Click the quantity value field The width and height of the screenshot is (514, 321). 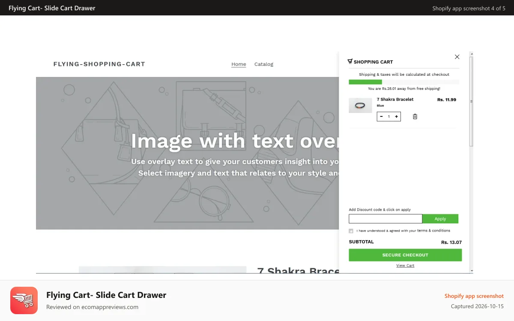pyautogui.click(x=389, y=116)
